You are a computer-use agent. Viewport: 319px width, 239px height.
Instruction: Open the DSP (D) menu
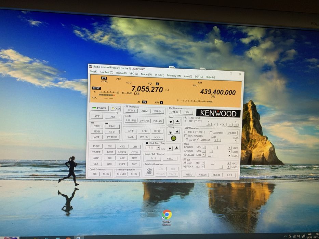199,77
